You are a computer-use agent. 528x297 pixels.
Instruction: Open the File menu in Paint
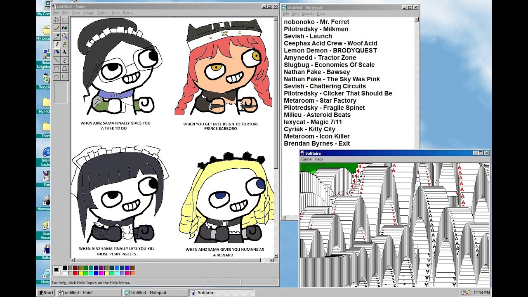[56, 13]
